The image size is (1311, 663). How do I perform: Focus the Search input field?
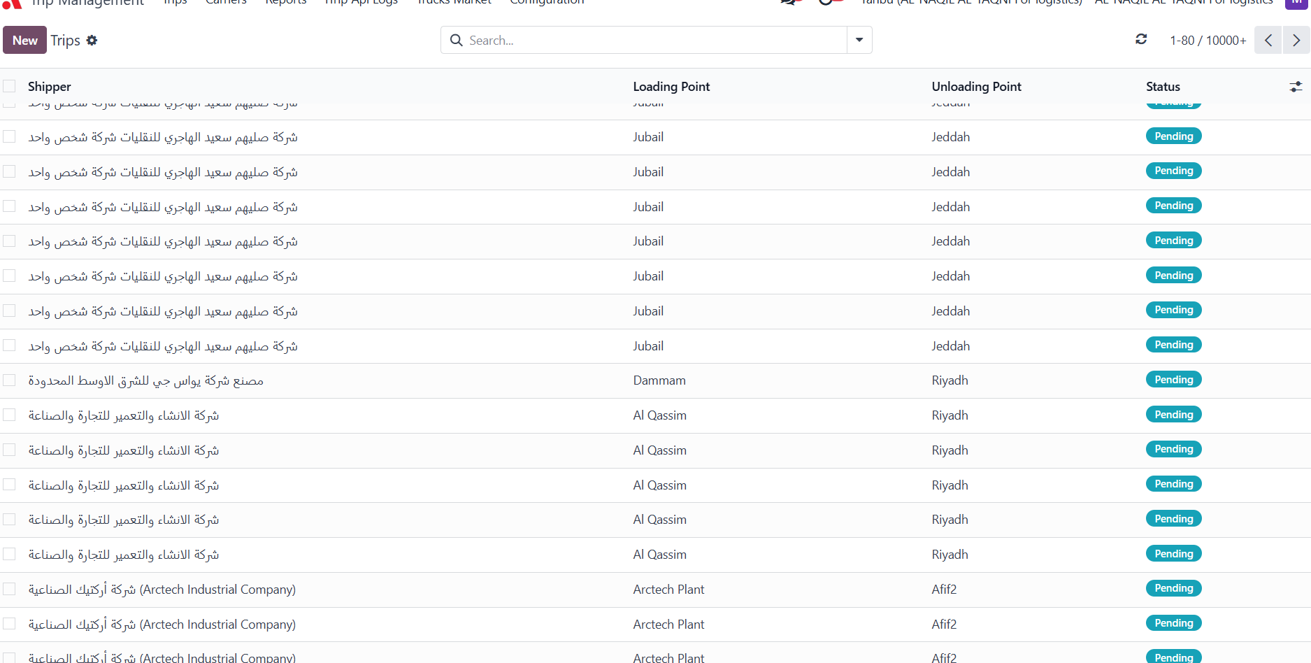click(654, 41)
